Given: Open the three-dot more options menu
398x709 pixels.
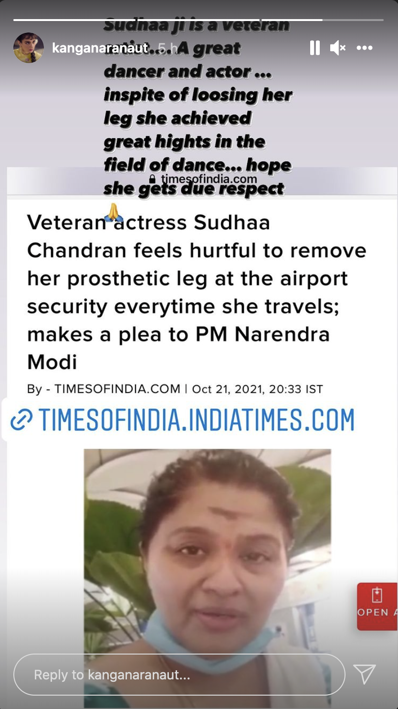Looking at the screenshot, I should tap(365, 48).
